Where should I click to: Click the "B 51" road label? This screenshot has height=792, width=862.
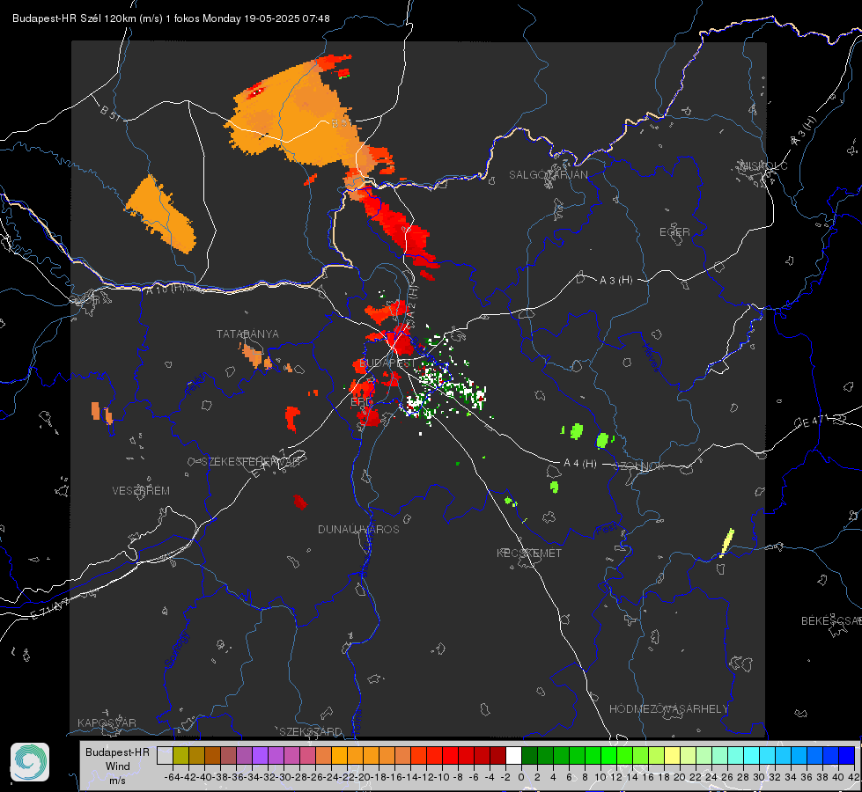click(x=110, y=112)
